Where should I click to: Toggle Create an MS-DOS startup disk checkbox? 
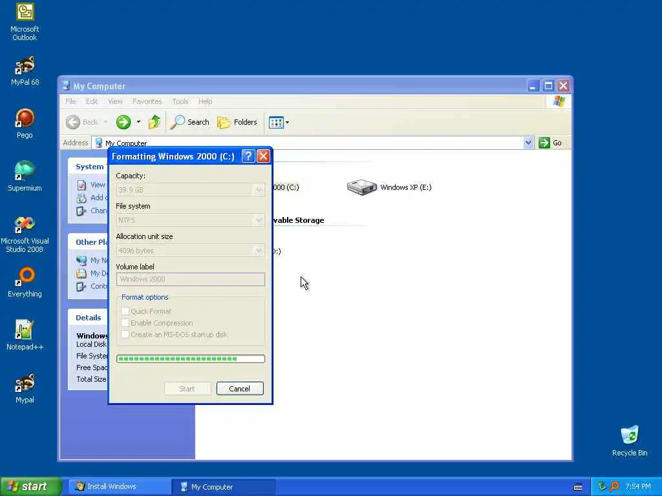coord(125,335)
